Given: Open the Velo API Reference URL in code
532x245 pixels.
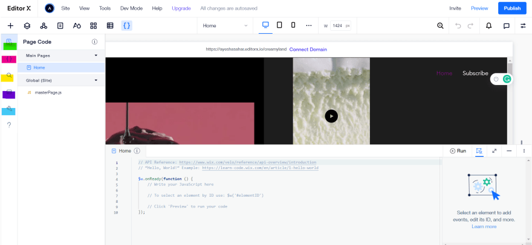Looking at the screenshot, I should point(248,162).
